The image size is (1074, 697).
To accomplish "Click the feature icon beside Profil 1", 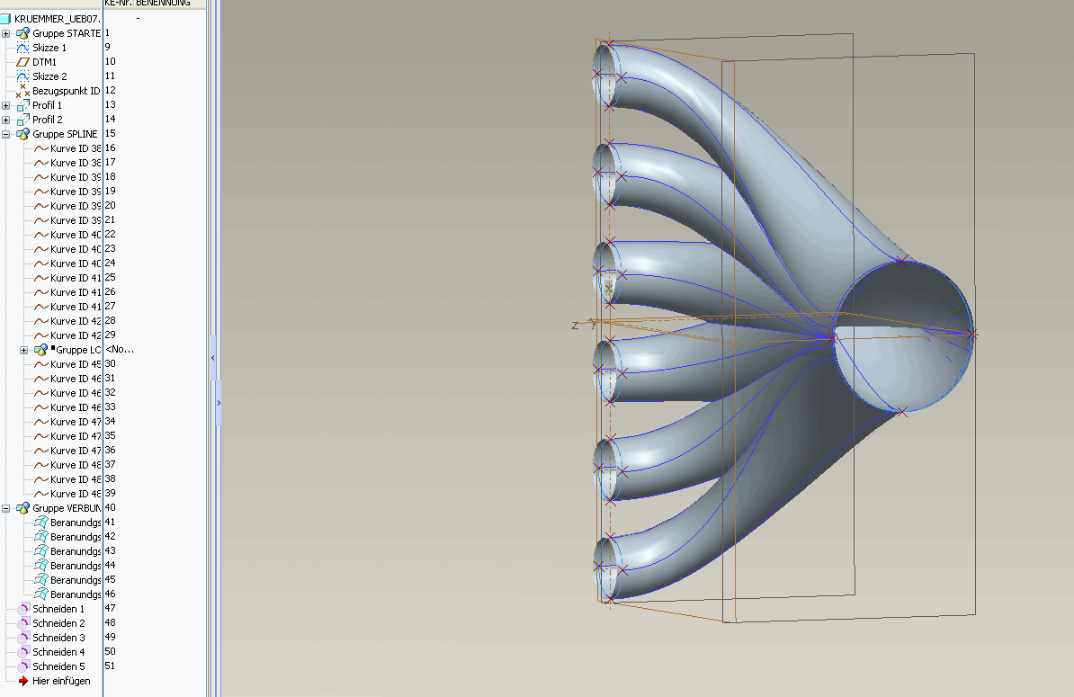I will click(x=22, y=105).
